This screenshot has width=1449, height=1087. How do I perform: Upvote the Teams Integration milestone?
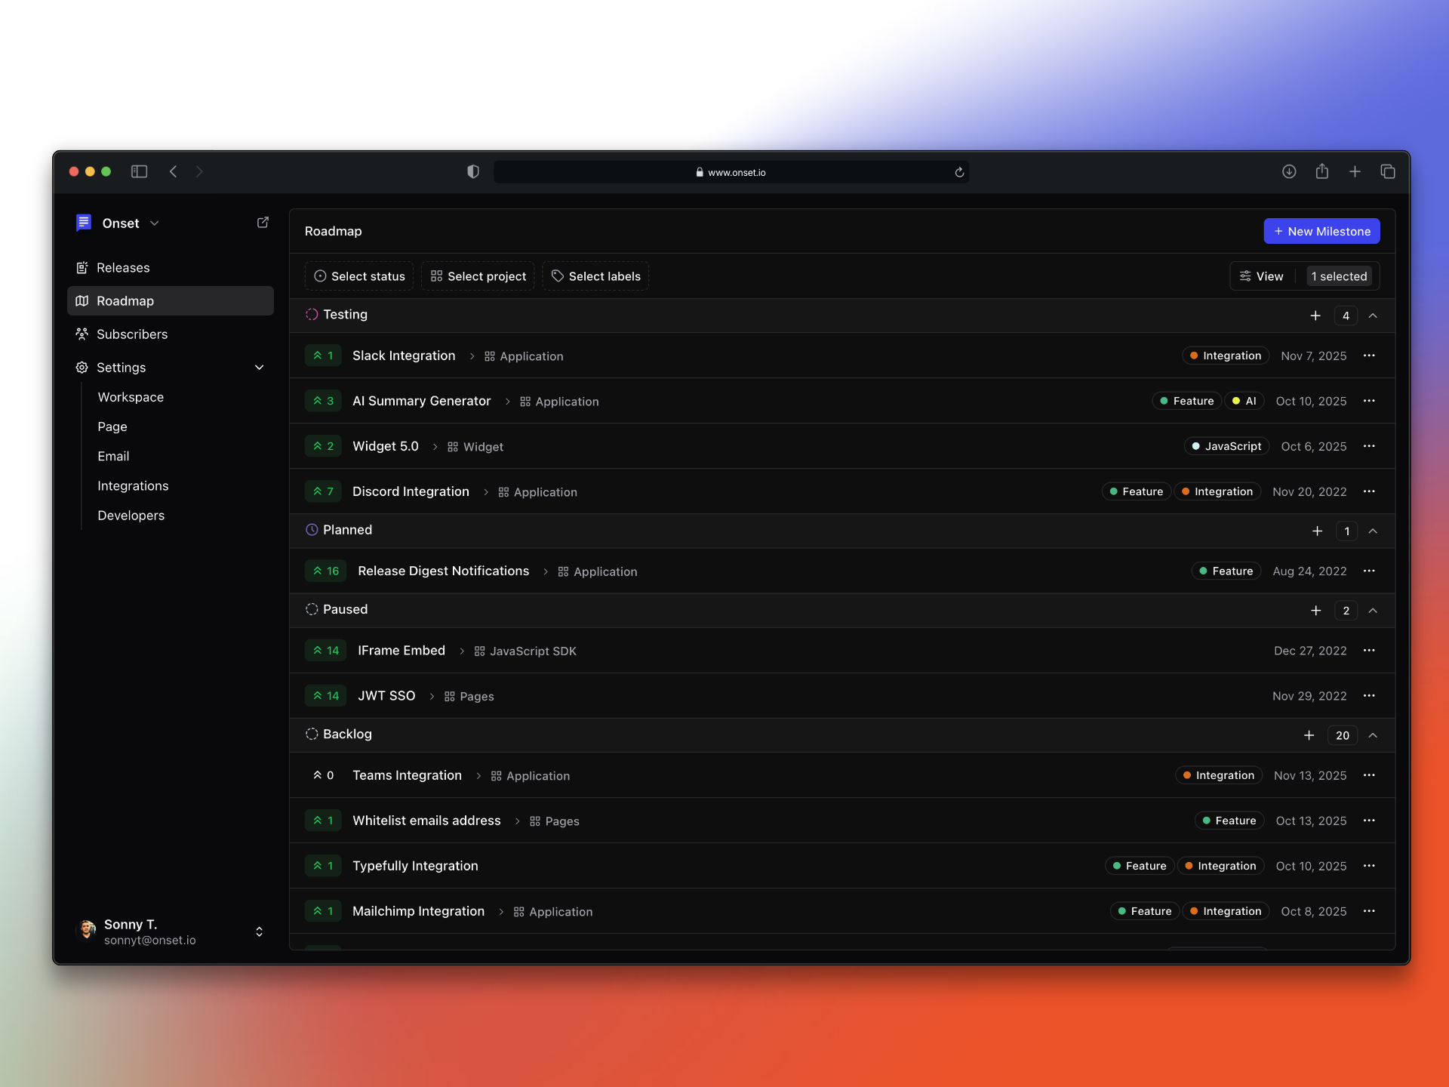click(x=323, y=774)
